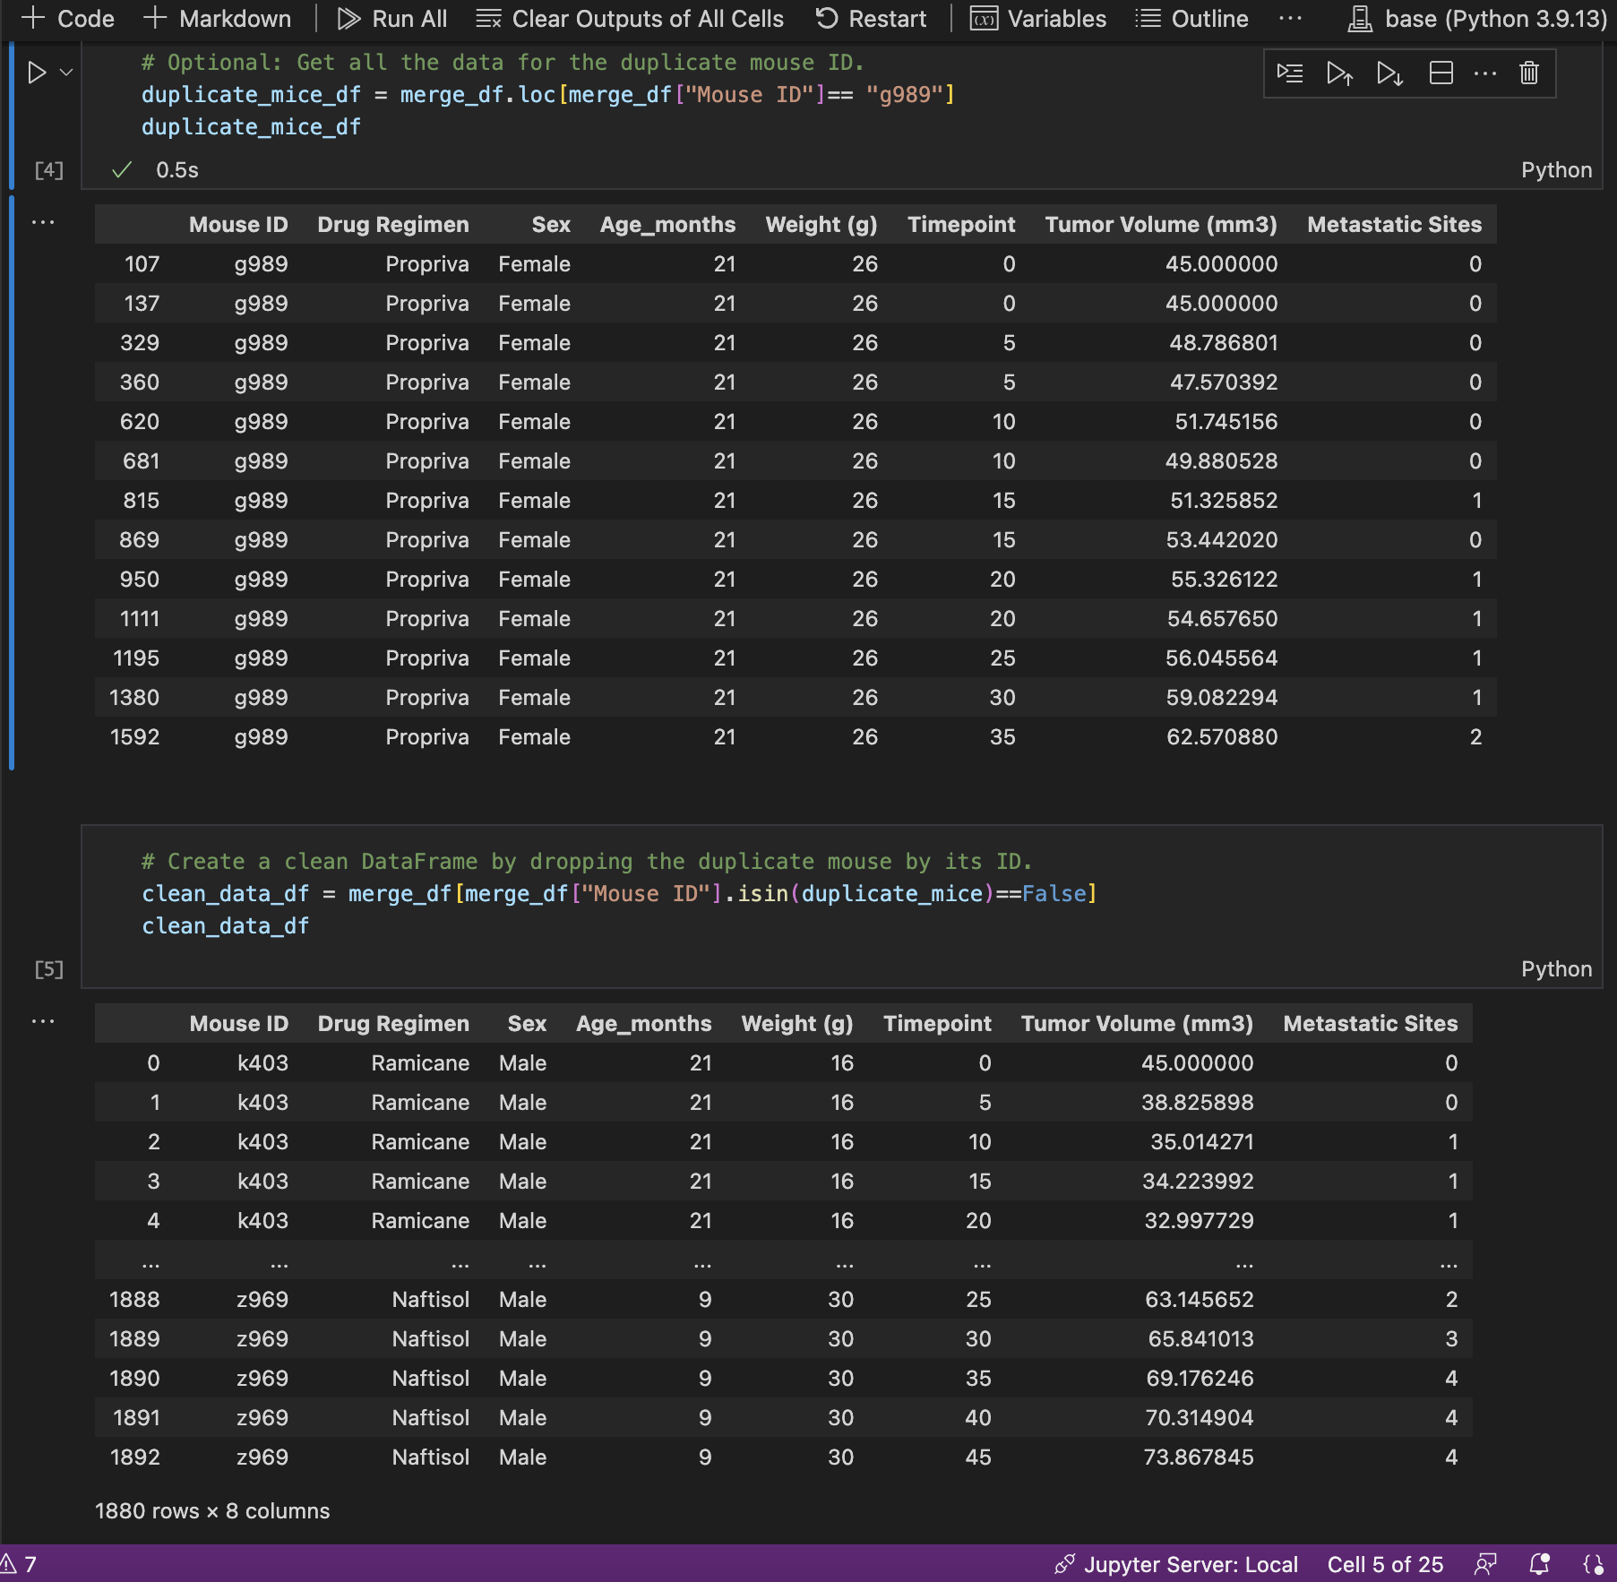Click into the cell 5 code editor
The height and width of the screenshot is (1582, 1617).
[840, 894]
